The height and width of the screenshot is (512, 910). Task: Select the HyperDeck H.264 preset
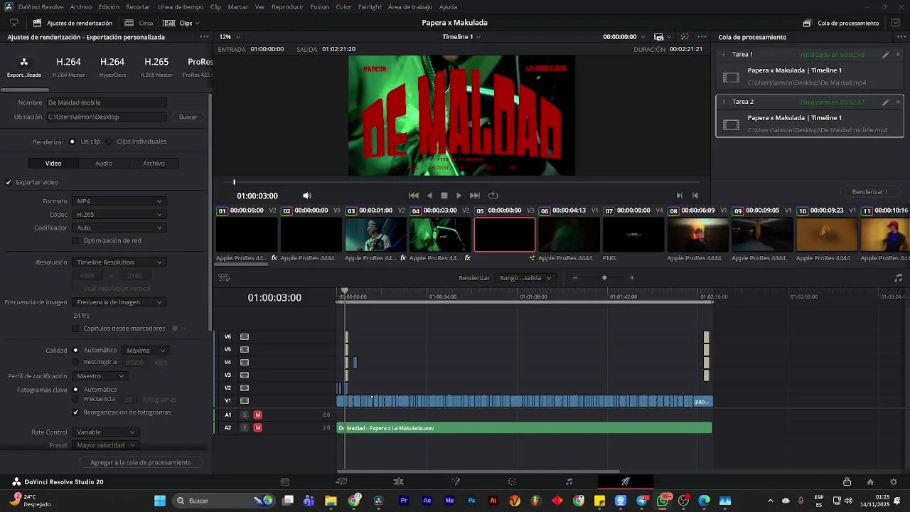pos(112,67)
